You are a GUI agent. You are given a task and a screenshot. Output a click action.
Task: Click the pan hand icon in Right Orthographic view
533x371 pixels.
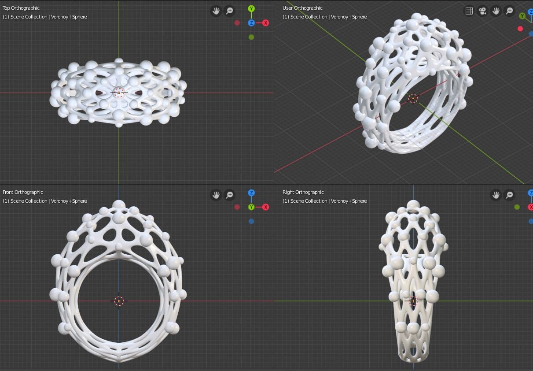496,195
